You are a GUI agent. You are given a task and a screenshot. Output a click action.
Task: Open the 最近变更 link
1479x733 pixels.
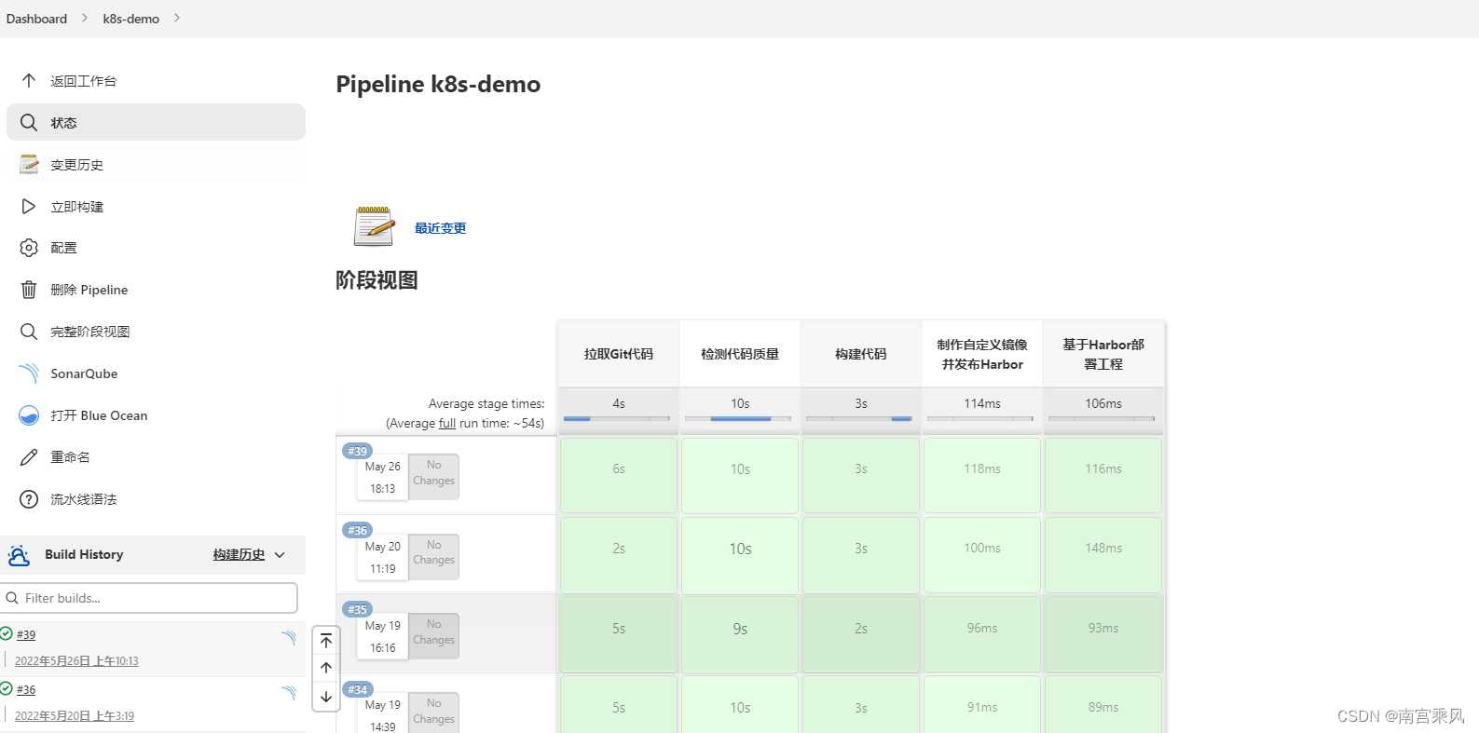point(440,228)
